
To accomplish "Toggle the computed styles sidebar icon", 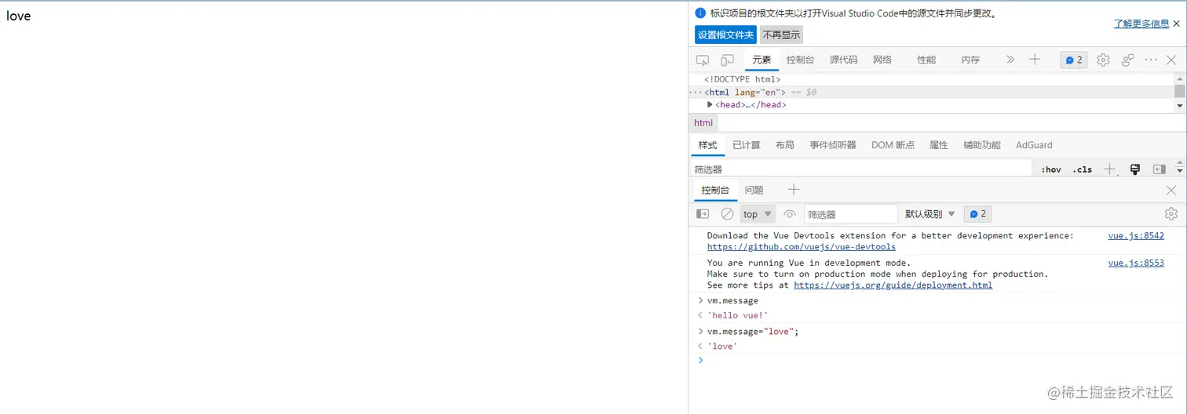I will 1159,169.
